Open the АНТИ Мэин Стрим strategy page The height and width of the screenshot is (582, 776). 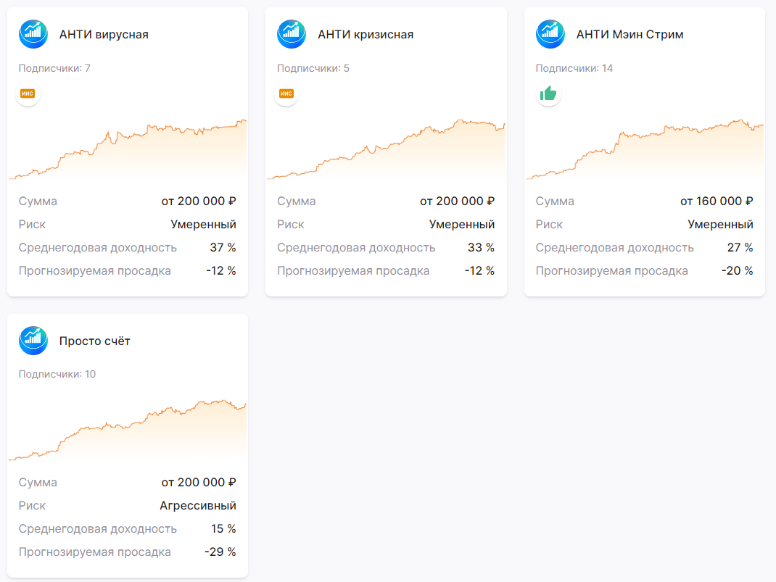(x=628, y=34)
